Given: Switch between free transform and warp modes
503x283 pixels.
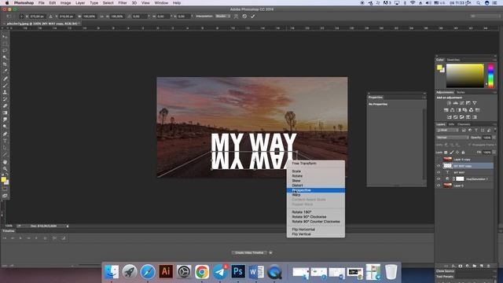Looking at the screenshot, I should [x=236, y=16].
